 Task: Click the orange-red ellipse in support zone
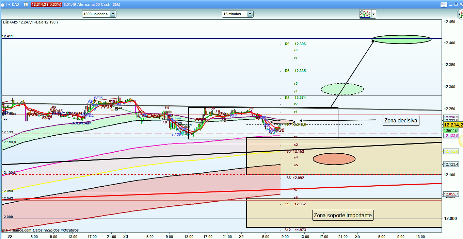334,159
